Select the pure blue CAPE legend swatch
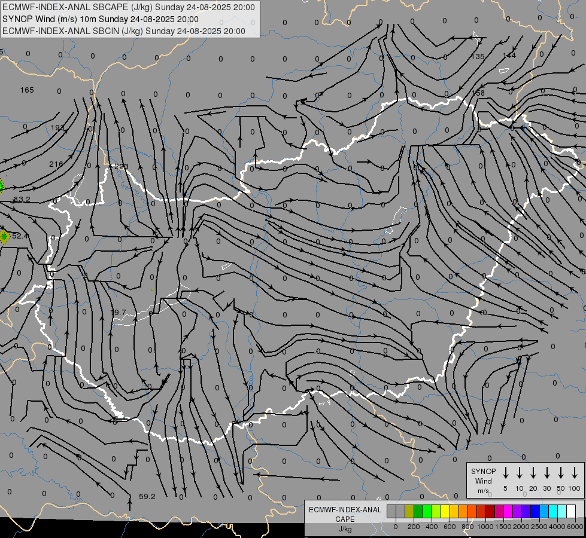This screenshot has width=586, height=538. pyautogui.click(x=536, y=511)
